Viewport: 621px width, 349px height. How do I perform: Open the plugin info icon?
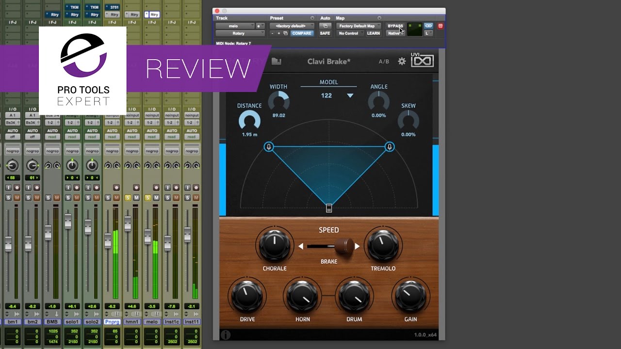225,334
